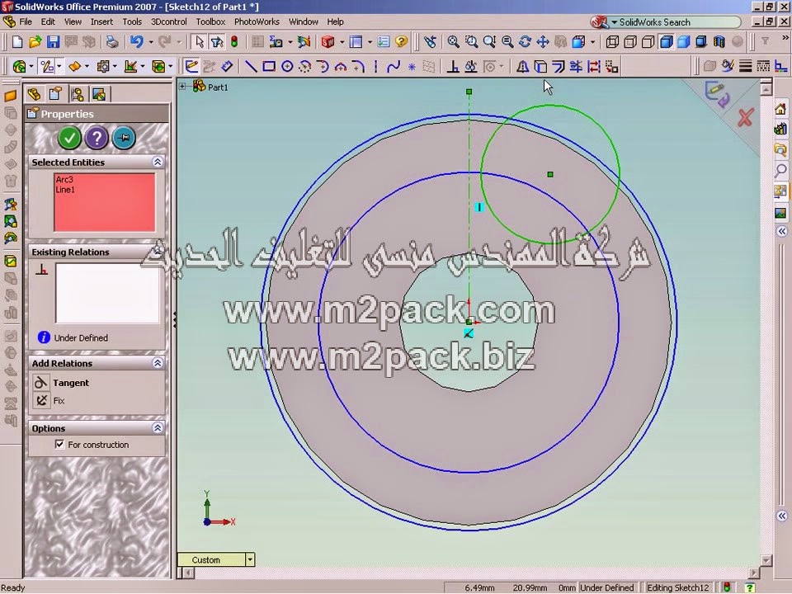
Task: Select the Line sketch tool
Action: (251, 66)
